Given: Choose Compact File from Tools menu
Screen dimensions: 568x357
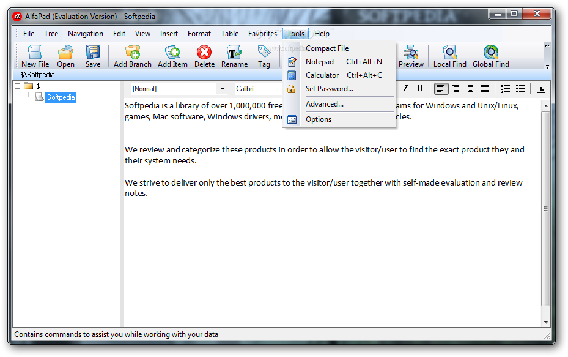Looking at the screenshot, I should [x=339, y=48].
